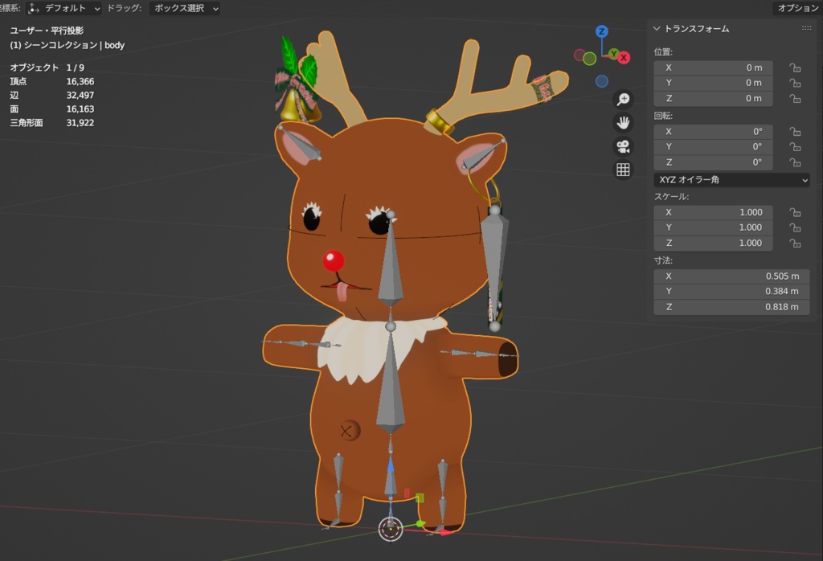Viewport: 823px width, 561px height.
Task: Click the X position input field showing 0 m
Action: 712,68
